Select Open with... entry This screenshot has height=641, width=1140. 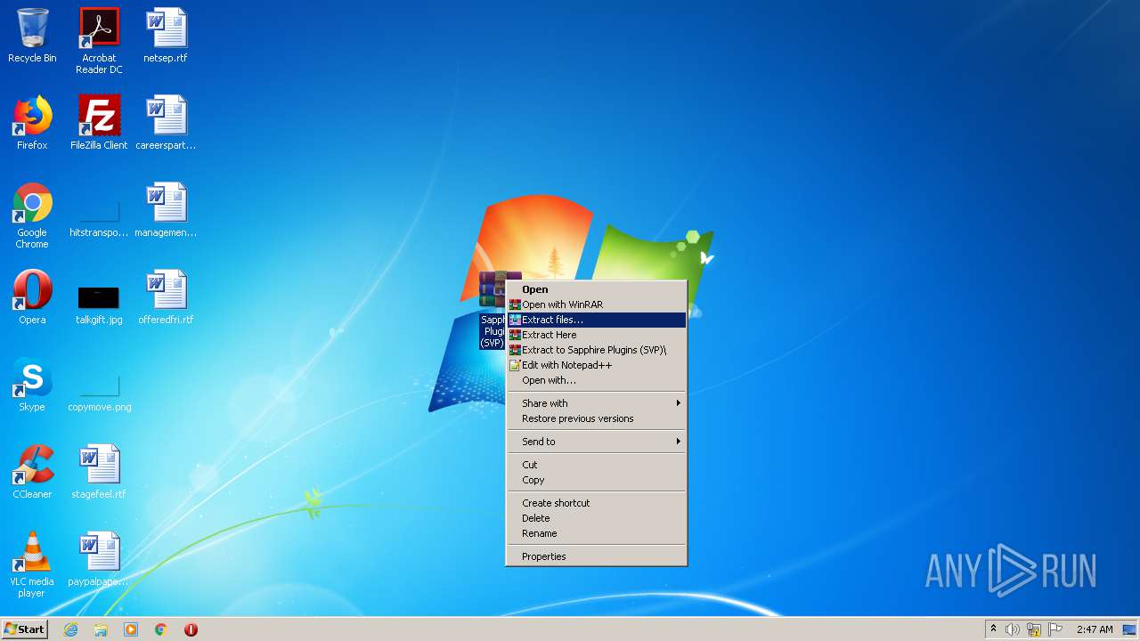click(x=596, y=380)
